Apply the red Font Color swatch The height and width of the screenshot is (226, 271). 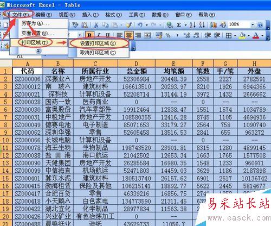(x=256, y=35)
